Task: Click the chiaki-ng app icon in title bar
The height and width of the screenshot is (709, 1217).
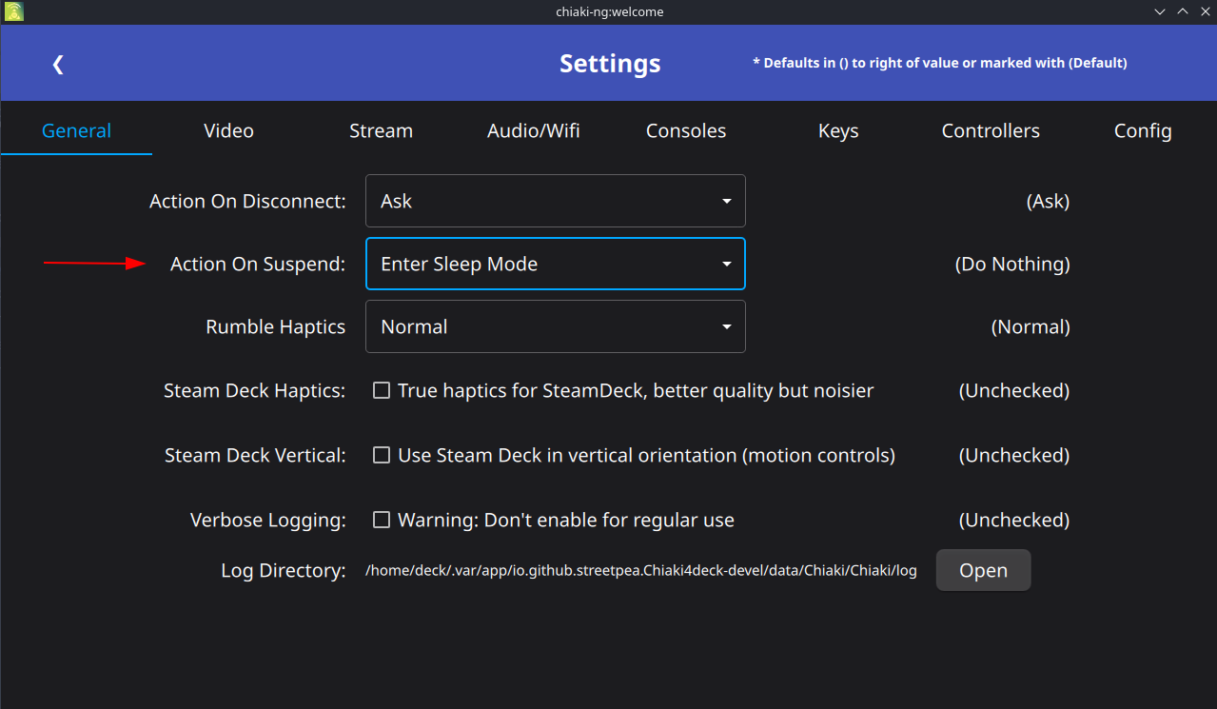Action: coord(13,11)
